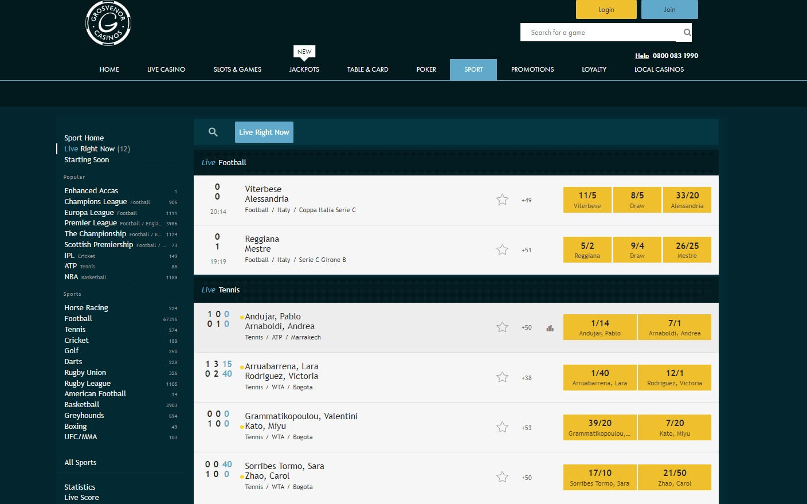807x504 pixels.
Task: Open the sports search magnifier icon
Action: click(213, 132)
